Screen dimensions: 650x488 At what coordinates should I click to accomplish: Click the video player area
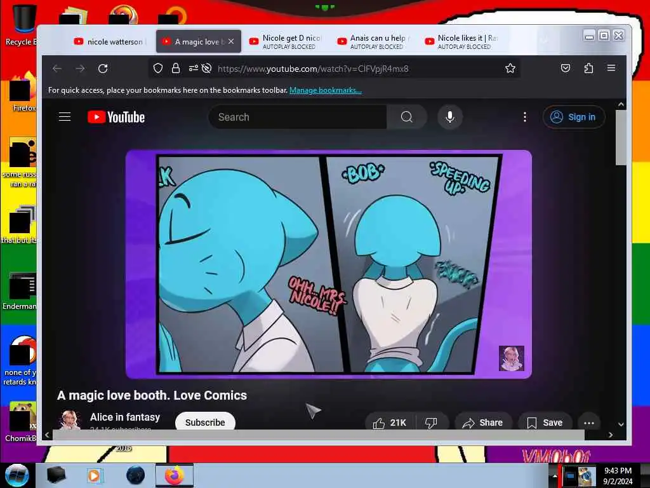pos(328,264)
